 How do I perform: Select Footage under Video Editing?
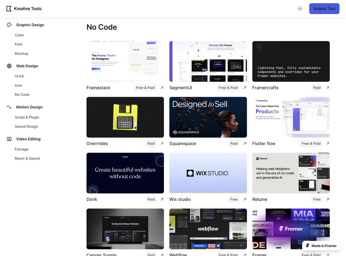(x=21, y=149)
